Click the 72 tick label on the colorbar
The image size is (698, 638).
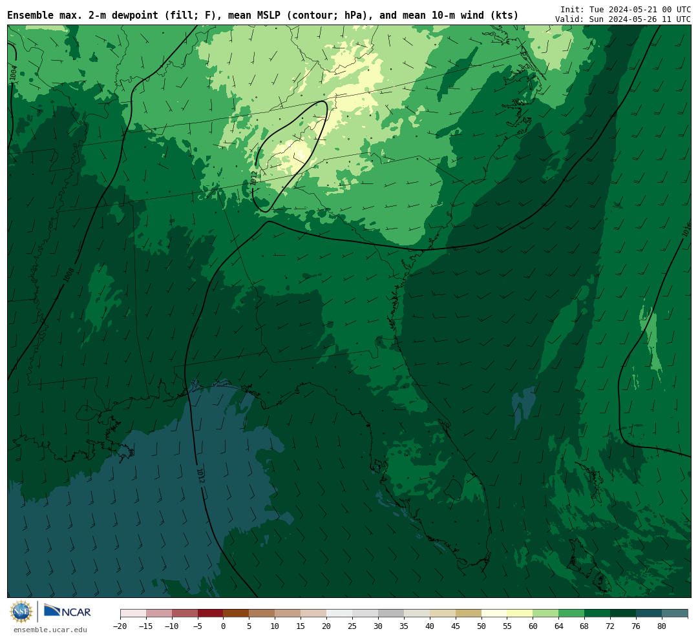tap(610, 626)
